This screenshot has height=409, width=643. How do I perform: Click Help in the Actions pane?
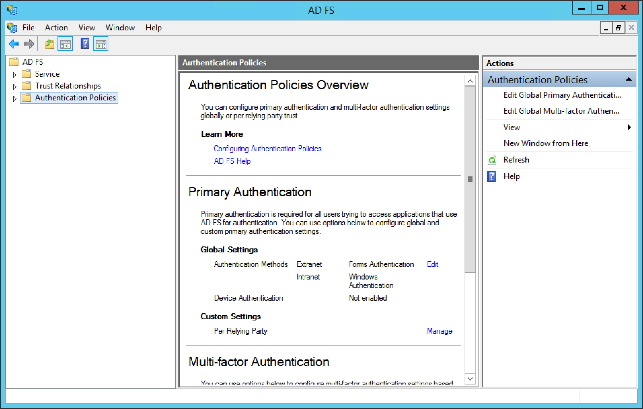click(511, 176)
